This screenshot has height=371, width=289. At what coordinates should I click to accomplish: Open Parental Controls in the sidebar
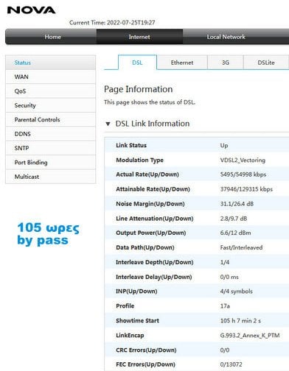pos(50,119)
